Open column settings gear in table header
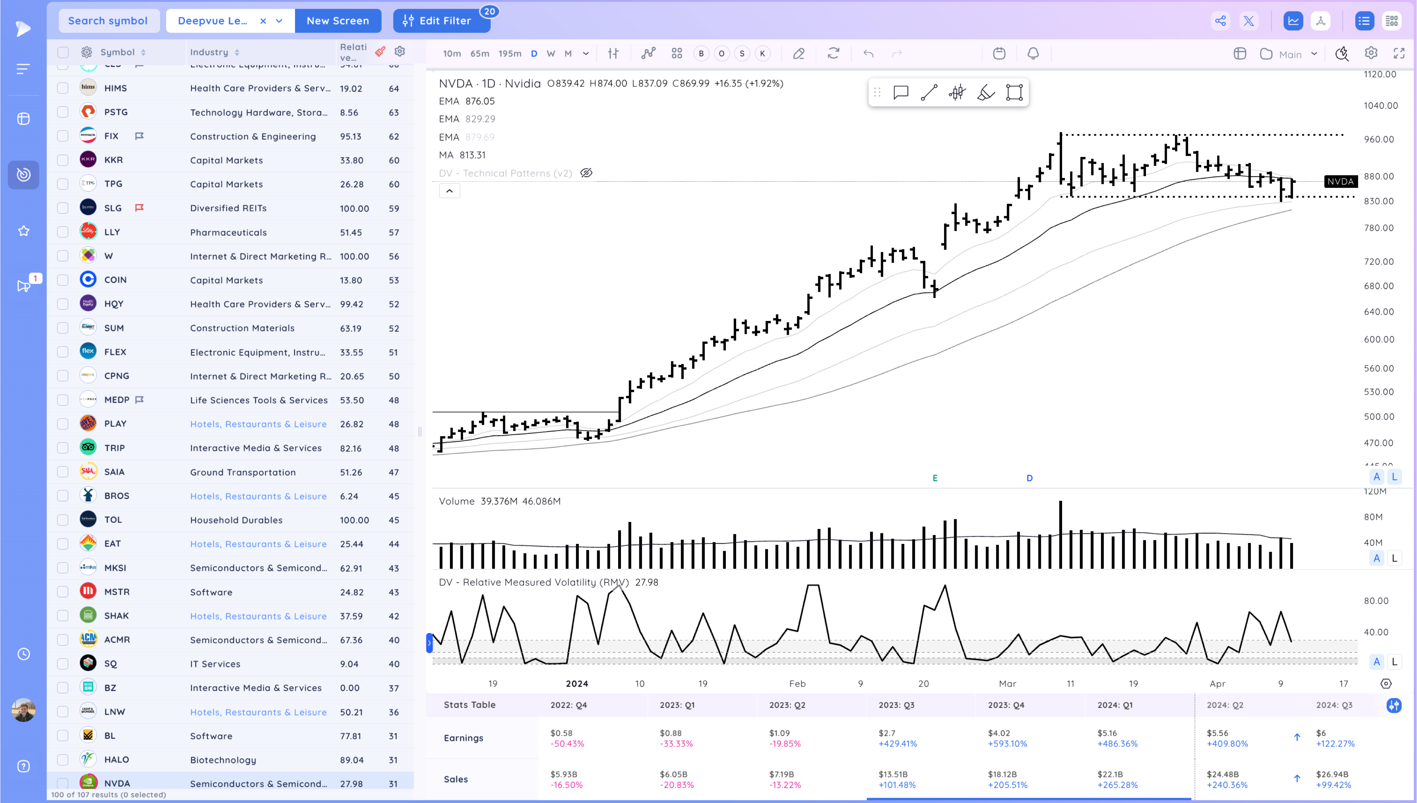Screen dimensions: 1417x803 pos(400,51)
